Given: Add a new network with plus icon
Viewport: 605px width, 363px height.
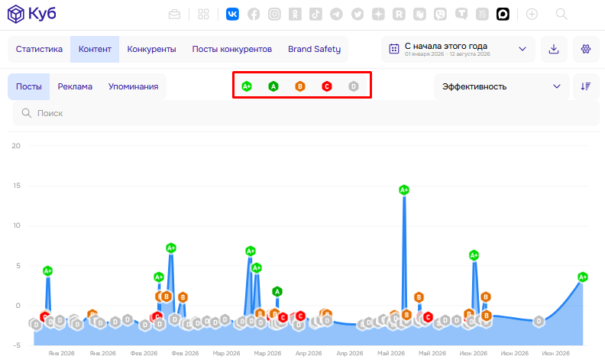Looking at the screenshot, I should 532,15.
